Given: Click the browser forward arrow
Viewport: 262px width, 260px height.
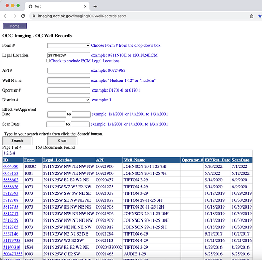Looking at the screenshot, I should click(15, 16).
